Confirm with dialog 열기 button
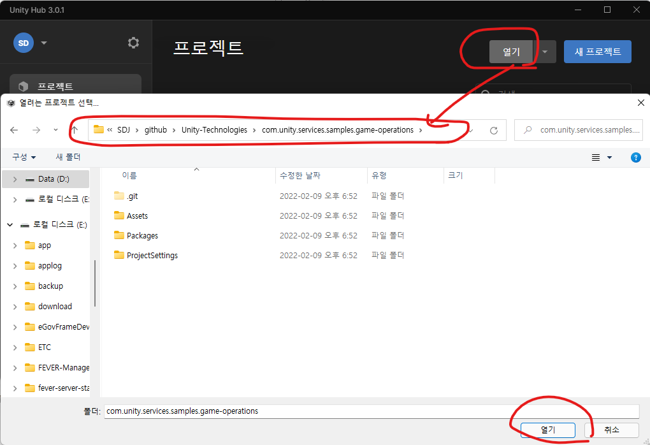650x445 pixels. pos(547,430)
